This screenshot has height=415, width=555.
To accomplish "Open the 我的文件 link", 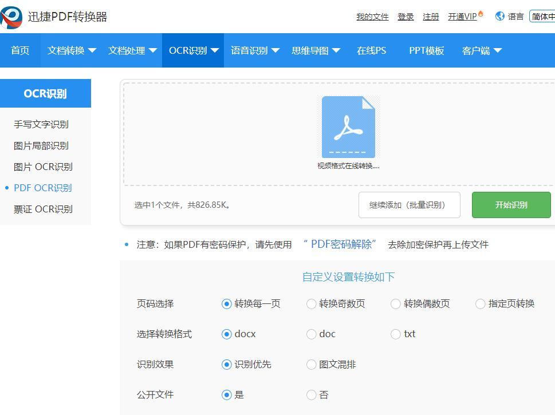I will coord(372,17).
